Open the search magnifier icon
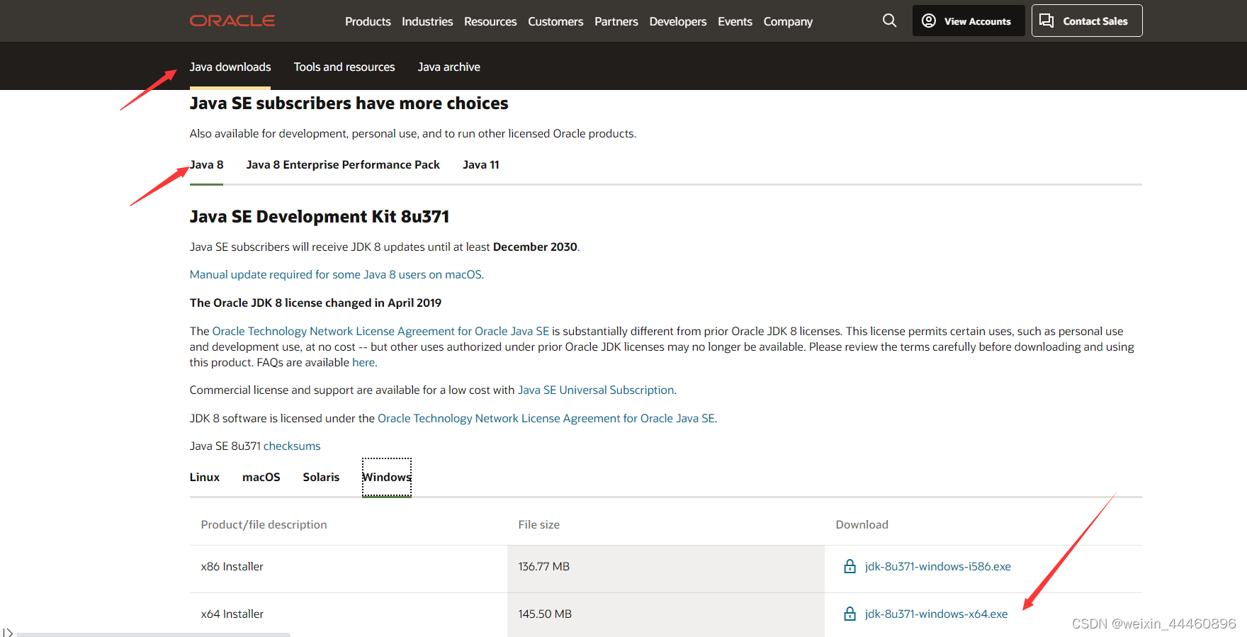 tap(889, 21)
